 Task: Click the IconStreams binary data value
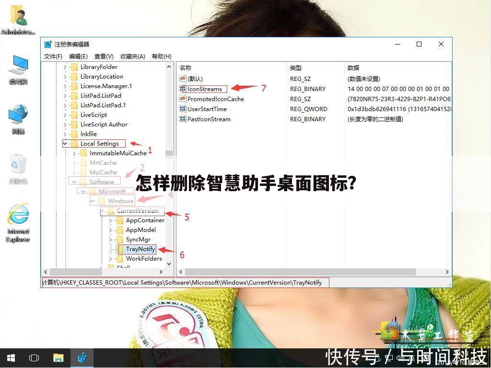point(398,89)
